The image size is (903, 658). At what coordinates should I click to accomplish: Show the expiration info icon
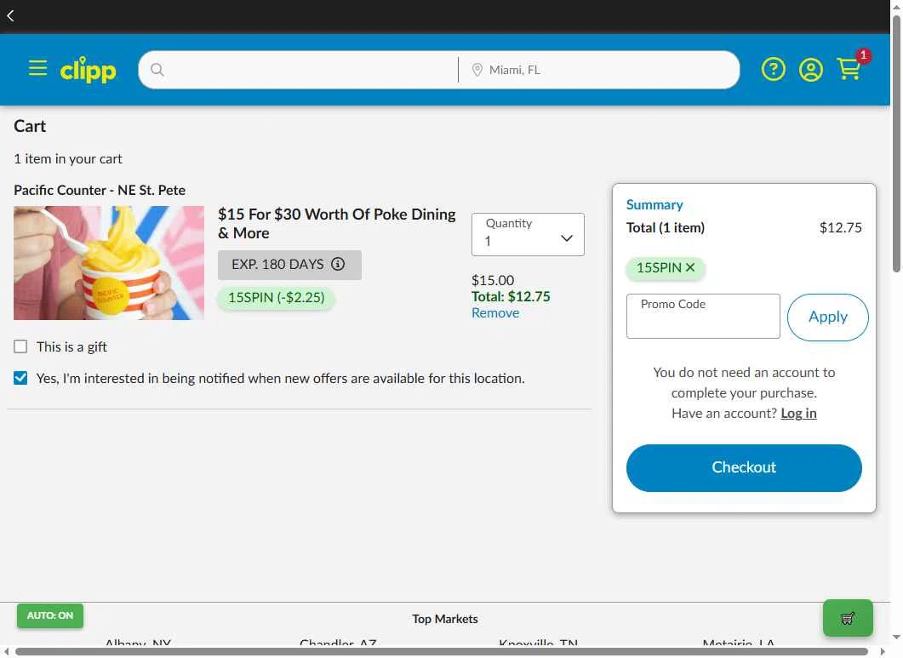point(338,264)
